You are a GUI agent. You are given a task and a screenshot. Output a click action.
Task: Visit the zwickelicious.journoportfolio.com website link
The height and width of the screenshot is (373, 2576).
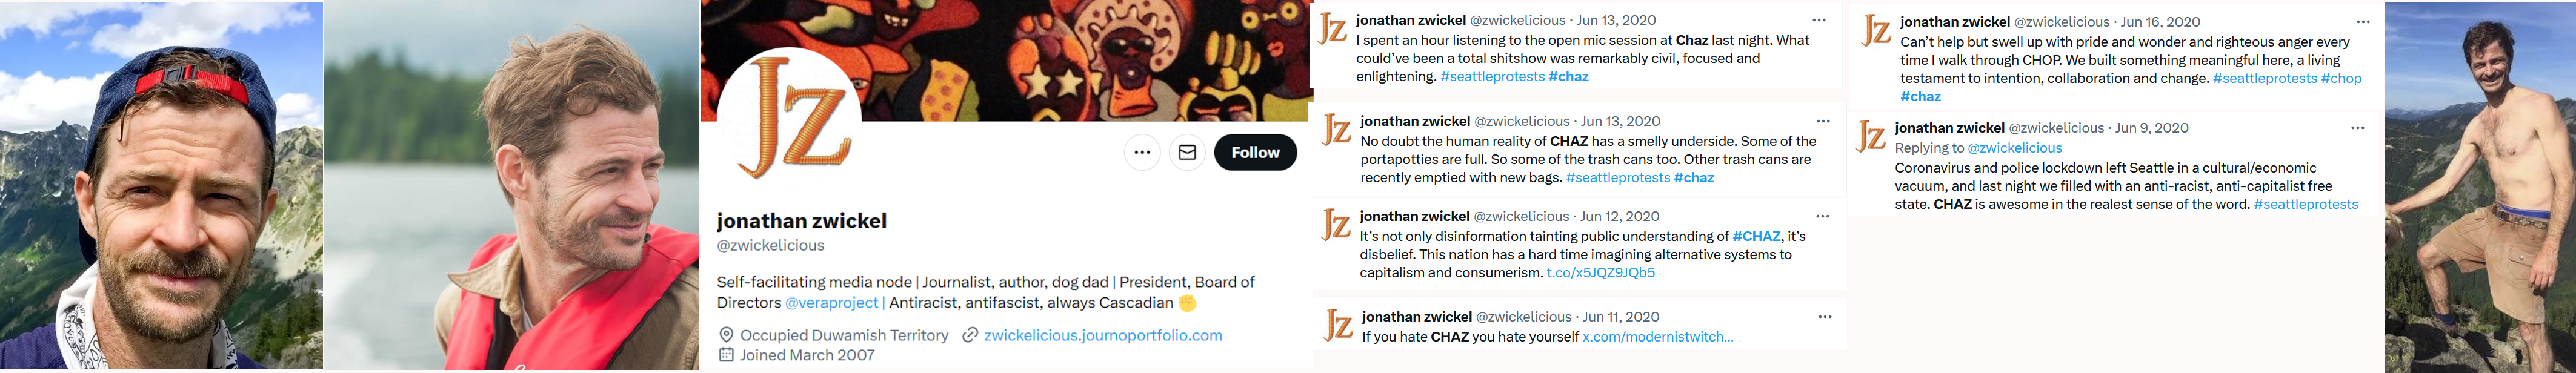(x=1102, y=335)
